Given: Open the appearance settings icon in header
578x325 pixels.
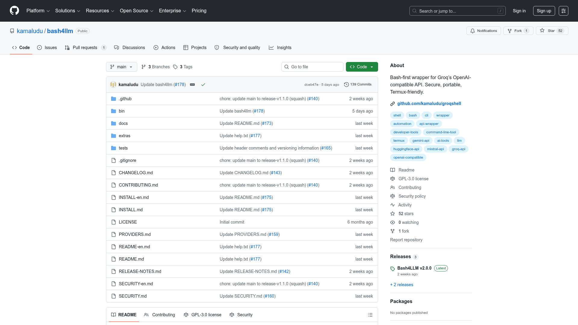Looking at the screenshot, I should click(564, 11).
